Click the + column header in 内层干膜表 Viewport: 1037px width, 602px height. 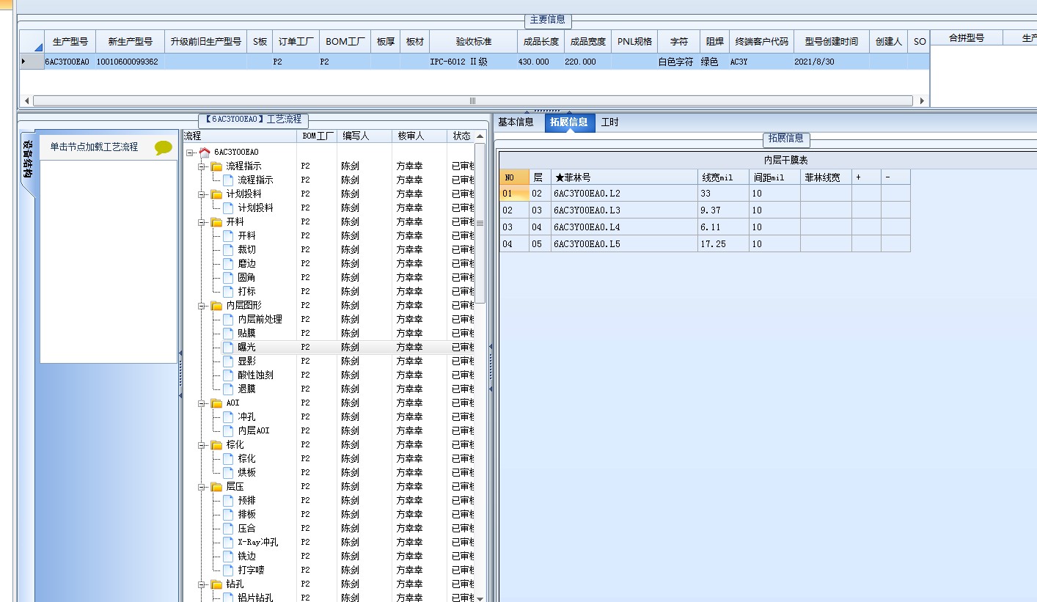tap(866, 177)
